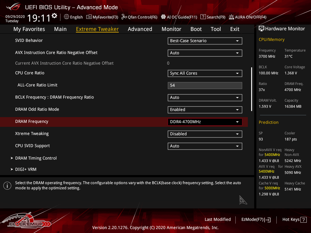The width and height of the screenshot is (311, 233).
Task: Open Search(F9) with the question mark icon
Action: (203, 17)
